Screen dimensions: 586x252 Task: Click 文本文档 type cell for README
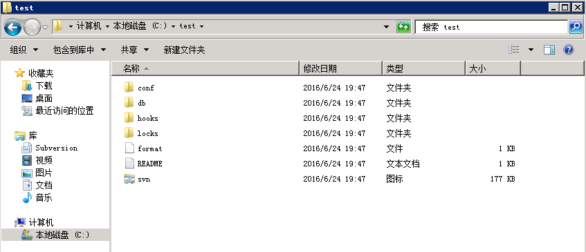(x=403, y=164)
